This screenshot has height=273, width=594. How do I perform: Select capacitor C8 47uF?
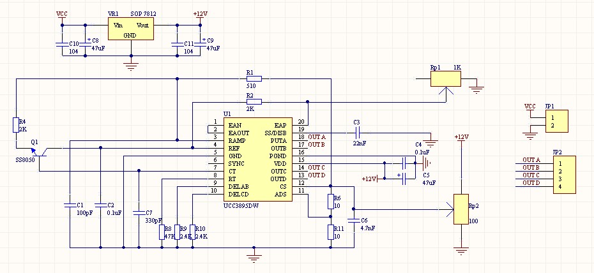pyautogui.click(x=85, y=44)
